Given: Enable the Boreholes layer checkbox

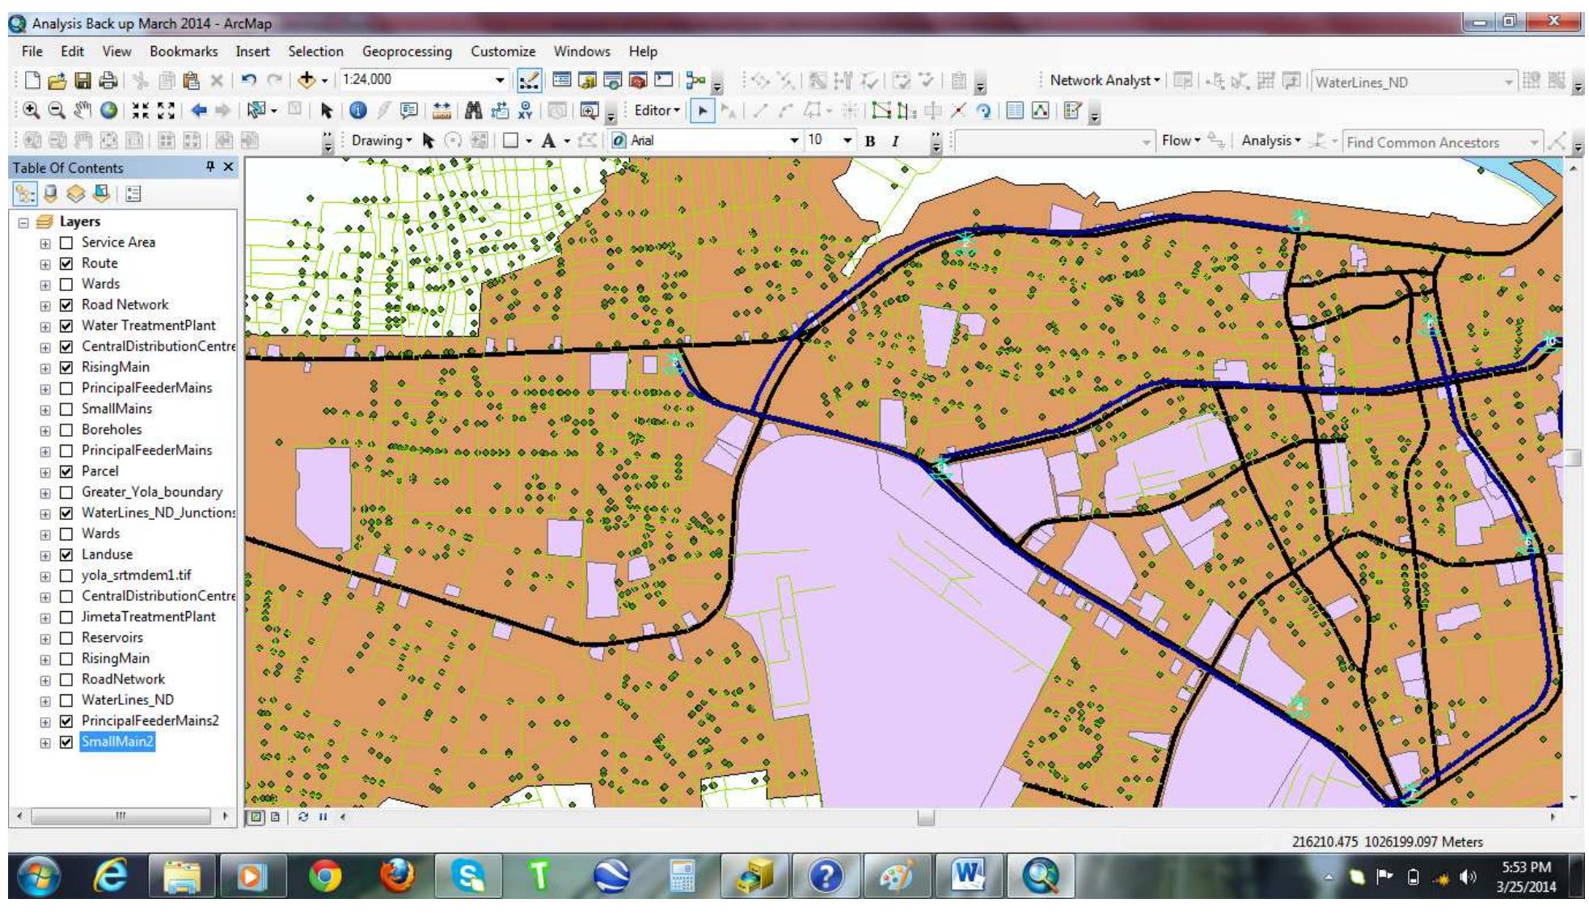Looking at the screenshot, I should [67, 430].
